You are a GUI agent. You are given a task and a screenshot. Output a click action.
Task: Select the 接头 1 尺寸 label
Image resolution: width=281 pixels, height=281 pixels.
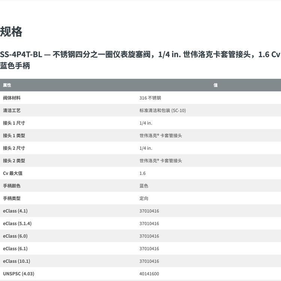(x=14, y=123)
